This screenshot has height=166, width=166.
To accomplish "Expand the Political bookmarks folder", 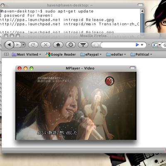I will [141, 54].
